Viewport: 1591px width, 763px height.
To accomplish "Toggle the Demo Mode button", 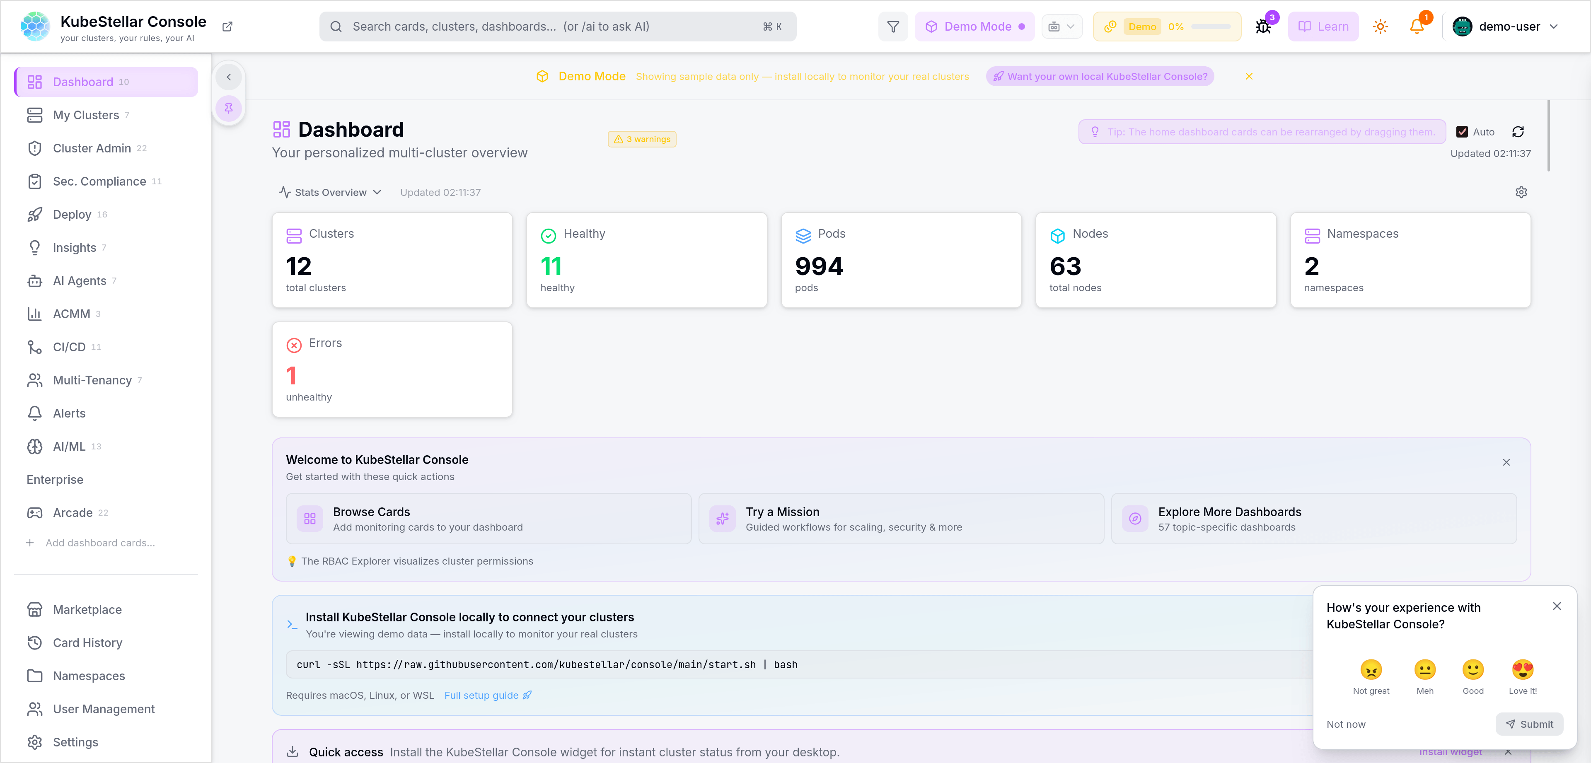I will (x=974, y=27).
